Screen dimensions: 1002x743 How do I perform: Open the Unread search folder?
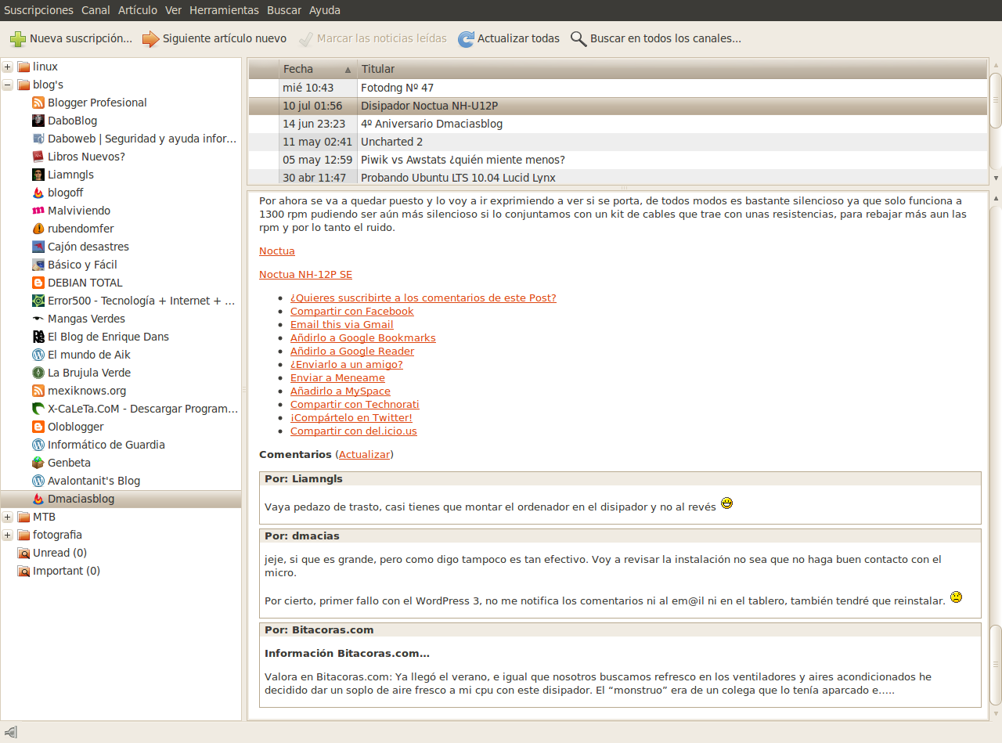pyautogui.click(x=59, y=553)
